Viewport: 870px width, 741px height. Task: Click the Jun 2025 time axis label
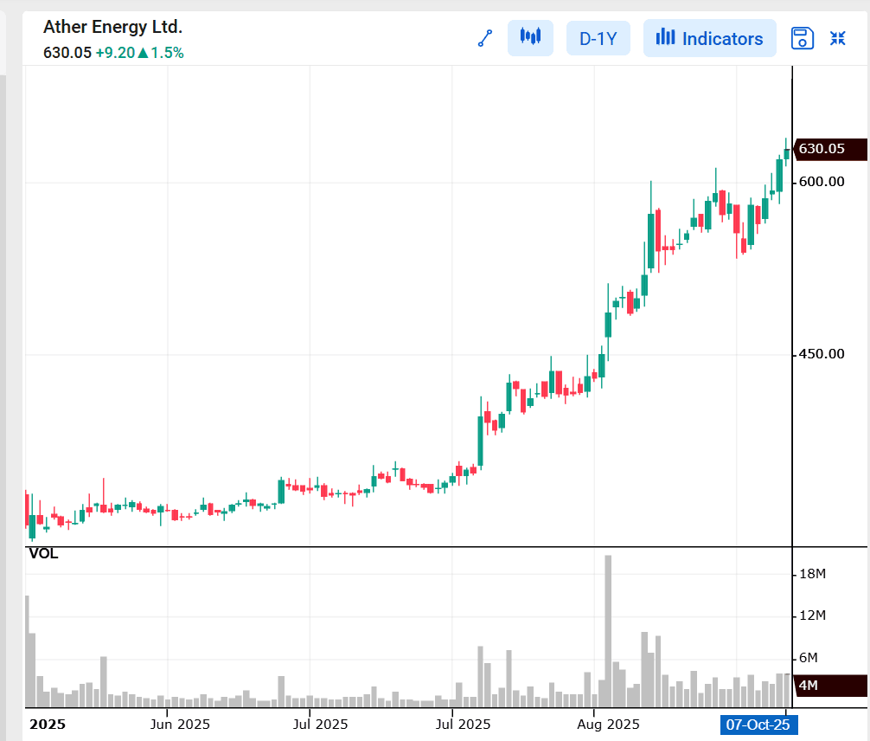180,725
